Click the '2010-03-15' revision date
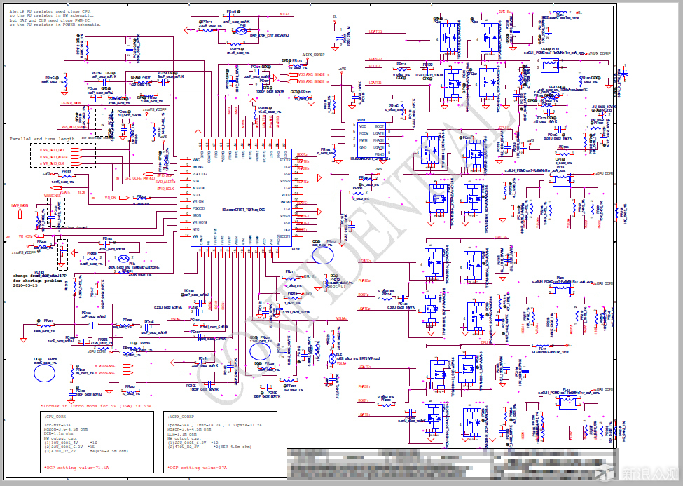Screen dimensions: 683x486 [25, 285]
